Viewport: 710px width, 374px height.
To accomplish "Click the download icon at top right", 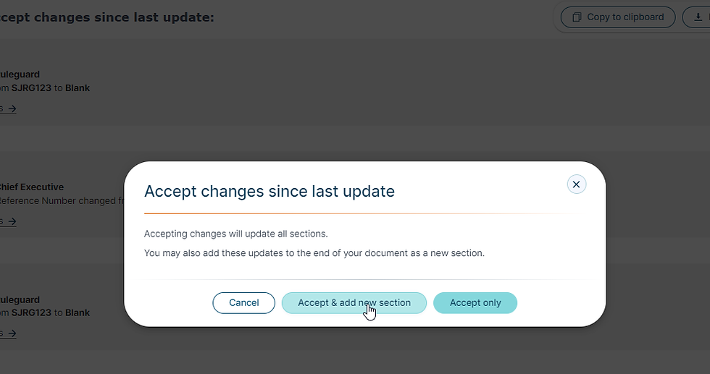I will point(698,17).
